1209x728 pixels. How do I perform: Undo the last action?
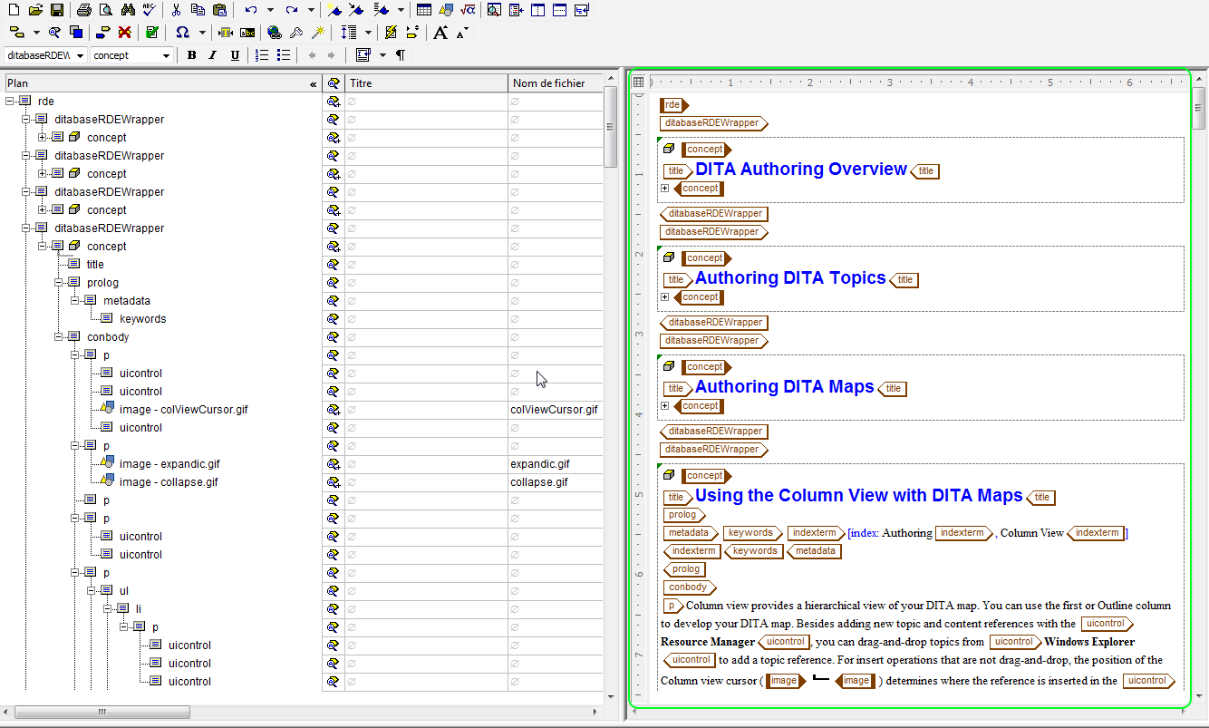pos(251,10)
